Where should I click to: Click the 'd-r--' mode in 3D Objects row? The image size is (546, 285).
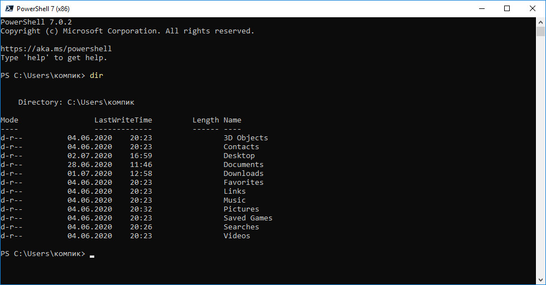point(12,138)
